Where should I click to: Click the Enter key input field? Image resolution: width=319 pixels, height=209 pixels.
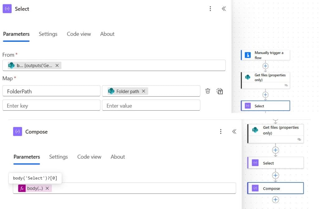pos(51,105)
